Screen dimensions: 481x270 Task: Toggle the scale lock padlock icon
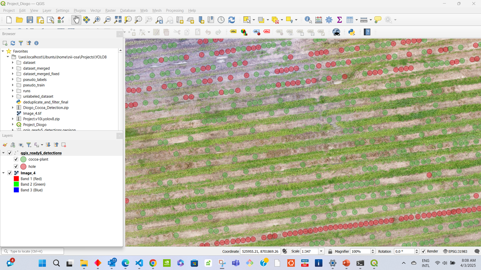point(330,251)
